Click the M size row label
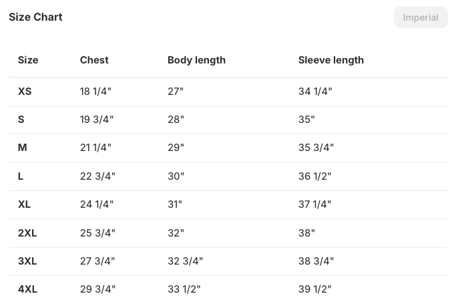This screenshot has width=458, height=308. 23,148
